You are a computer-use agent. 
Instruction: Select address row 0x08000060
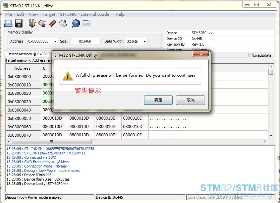(23, 127)
